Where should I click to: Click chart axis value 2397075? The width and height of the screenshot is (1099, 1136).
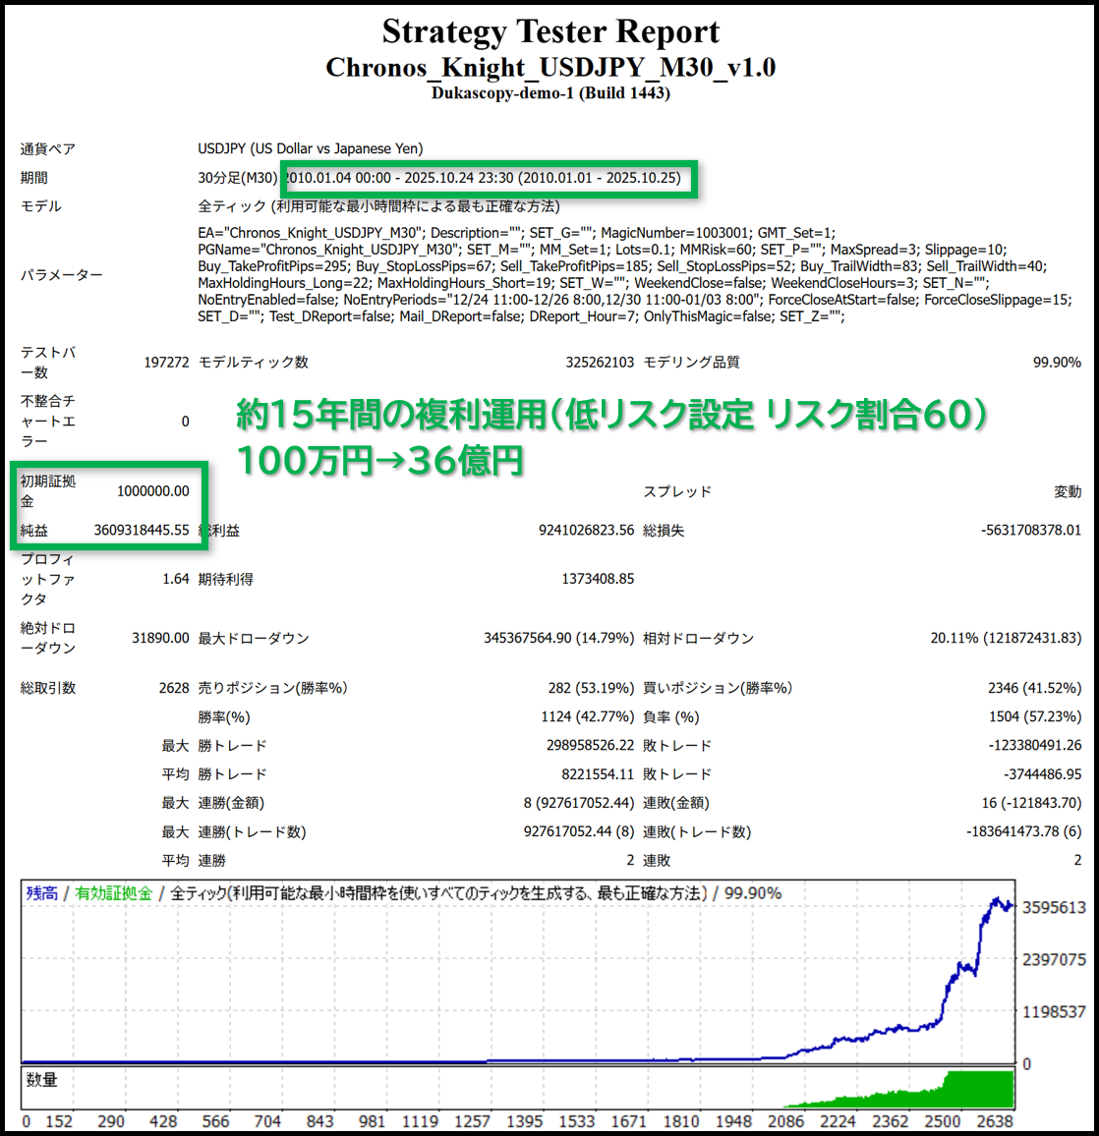(1054, 960)
